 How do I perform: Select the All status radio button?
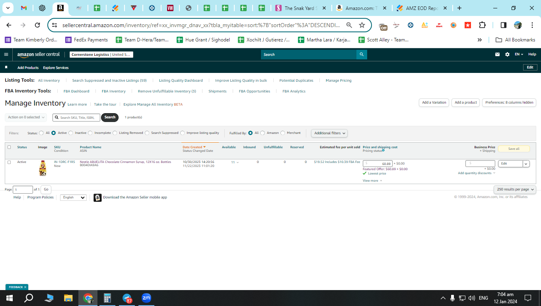click(41, 133)
